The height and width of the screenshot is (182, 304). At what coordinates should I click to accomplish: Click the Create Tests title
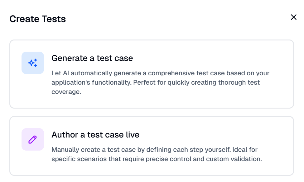37,19
